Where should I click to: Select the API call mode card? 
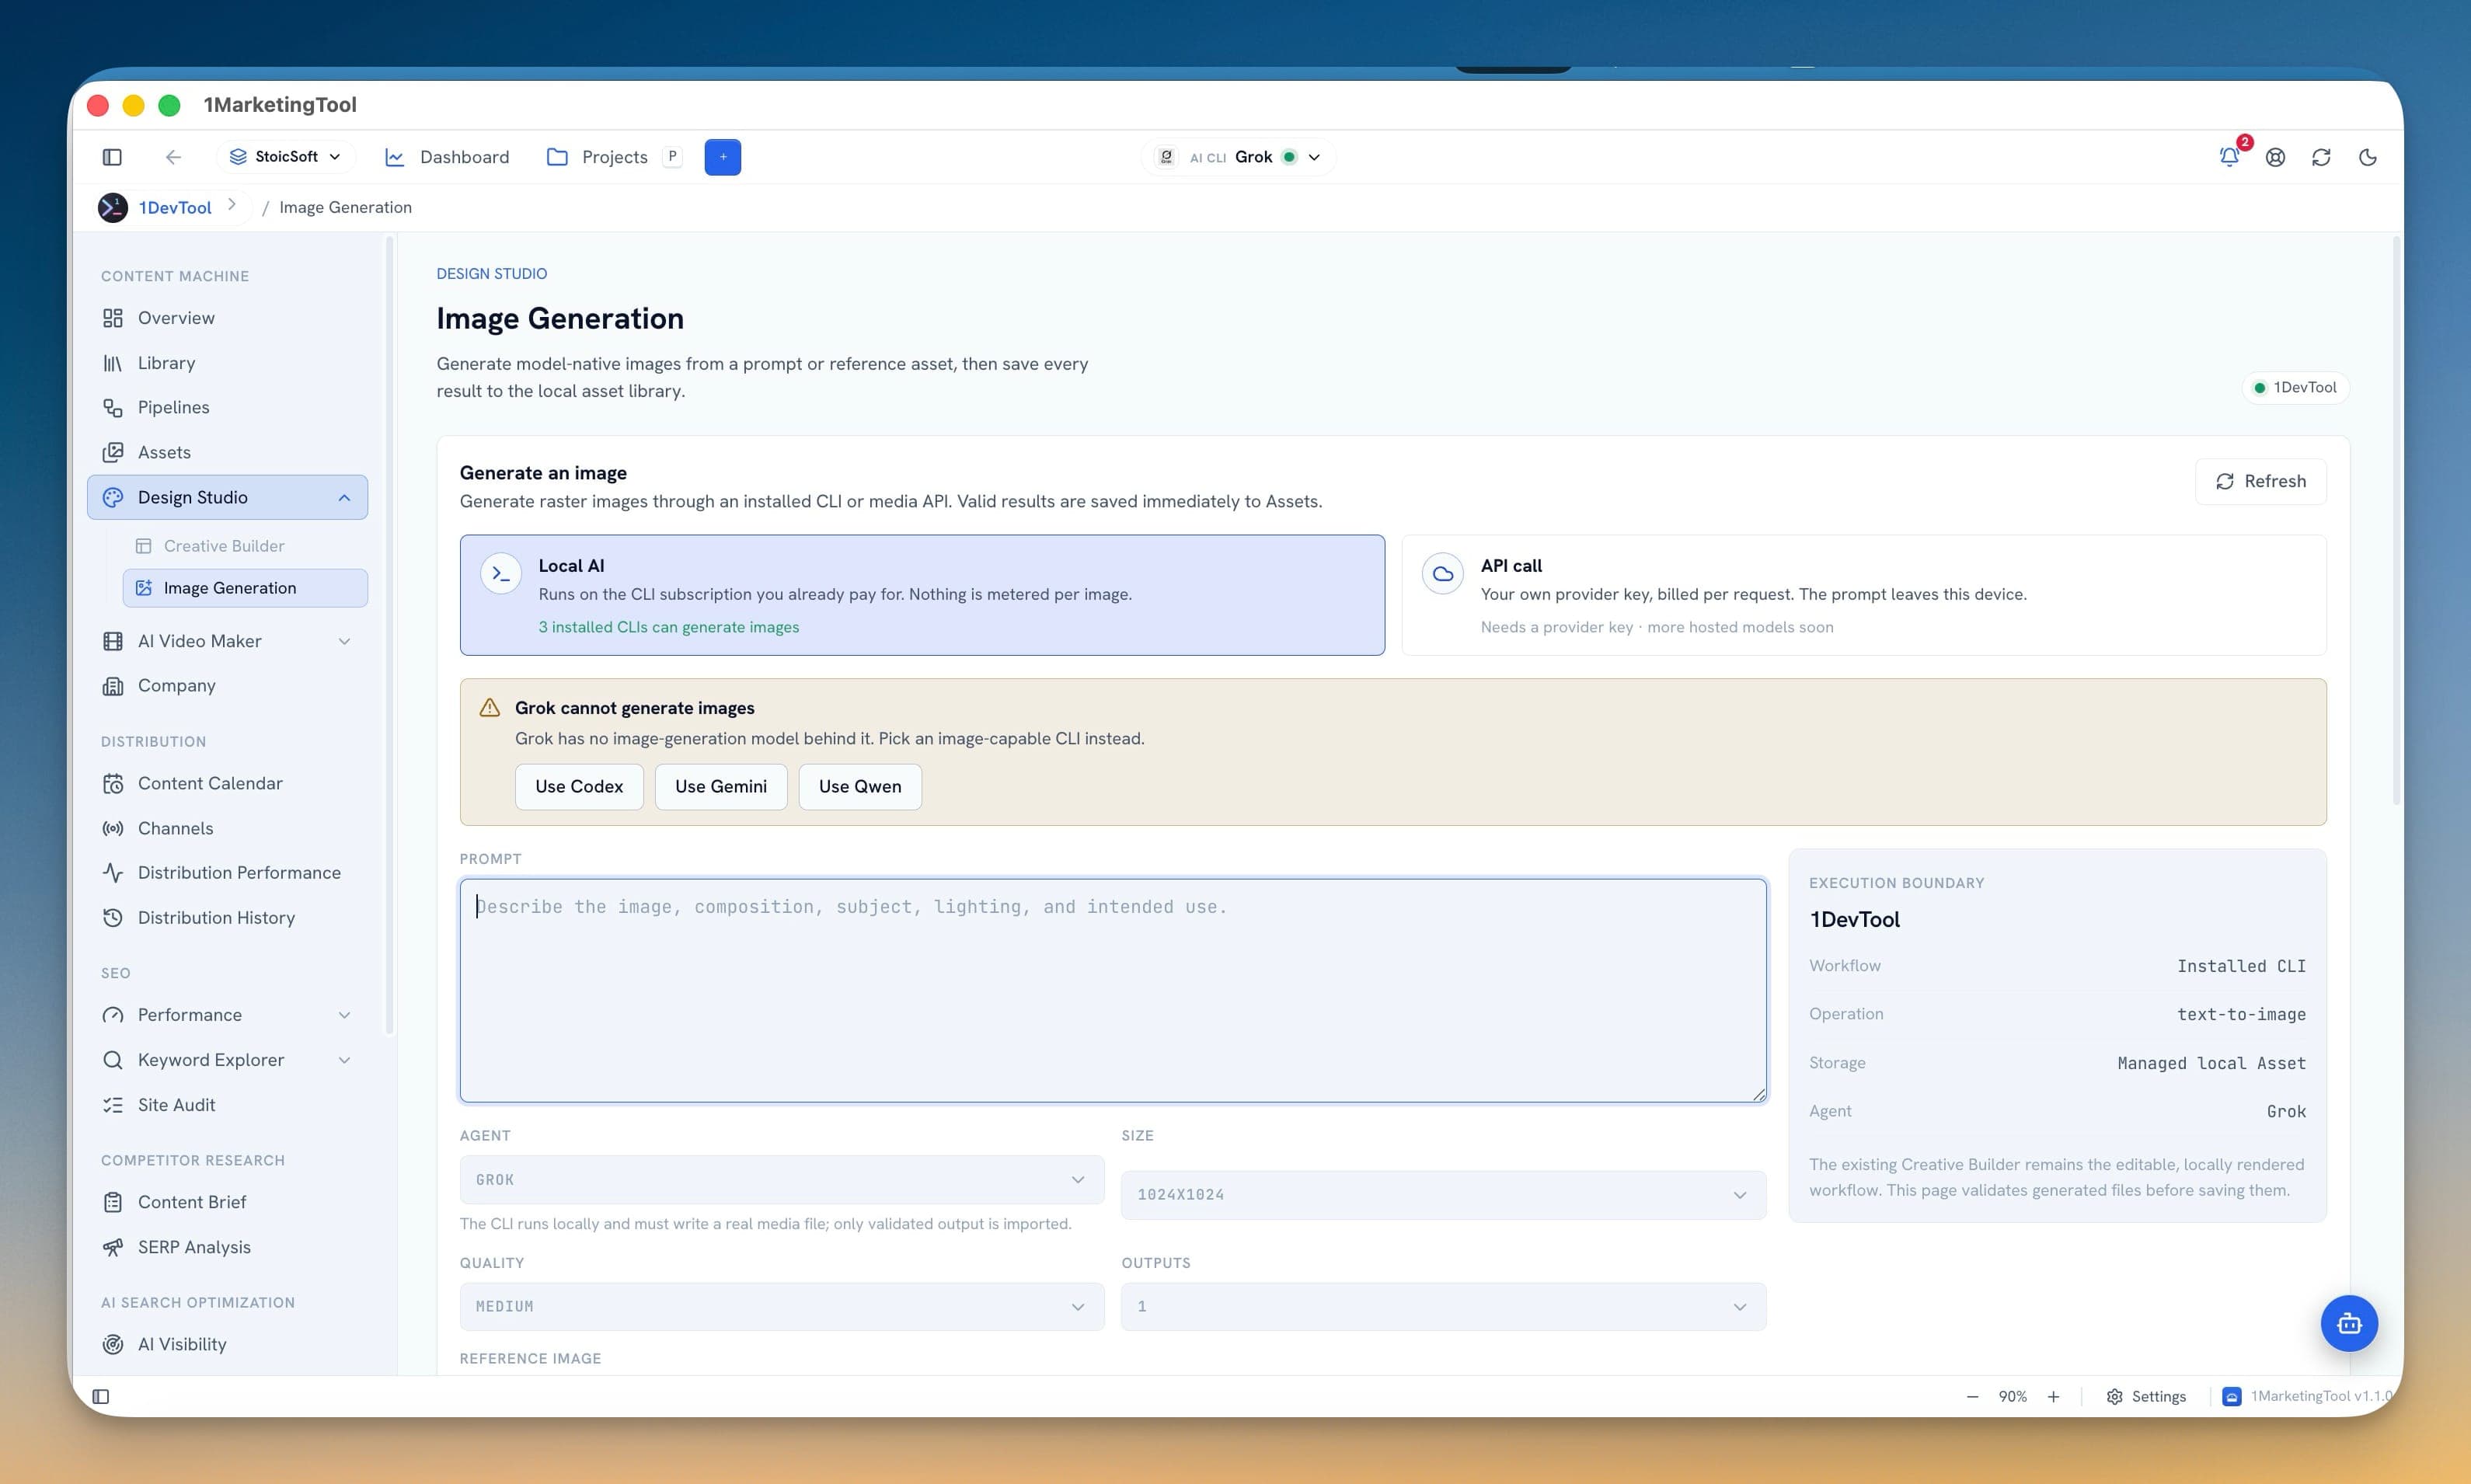[x=1864, y=595]
